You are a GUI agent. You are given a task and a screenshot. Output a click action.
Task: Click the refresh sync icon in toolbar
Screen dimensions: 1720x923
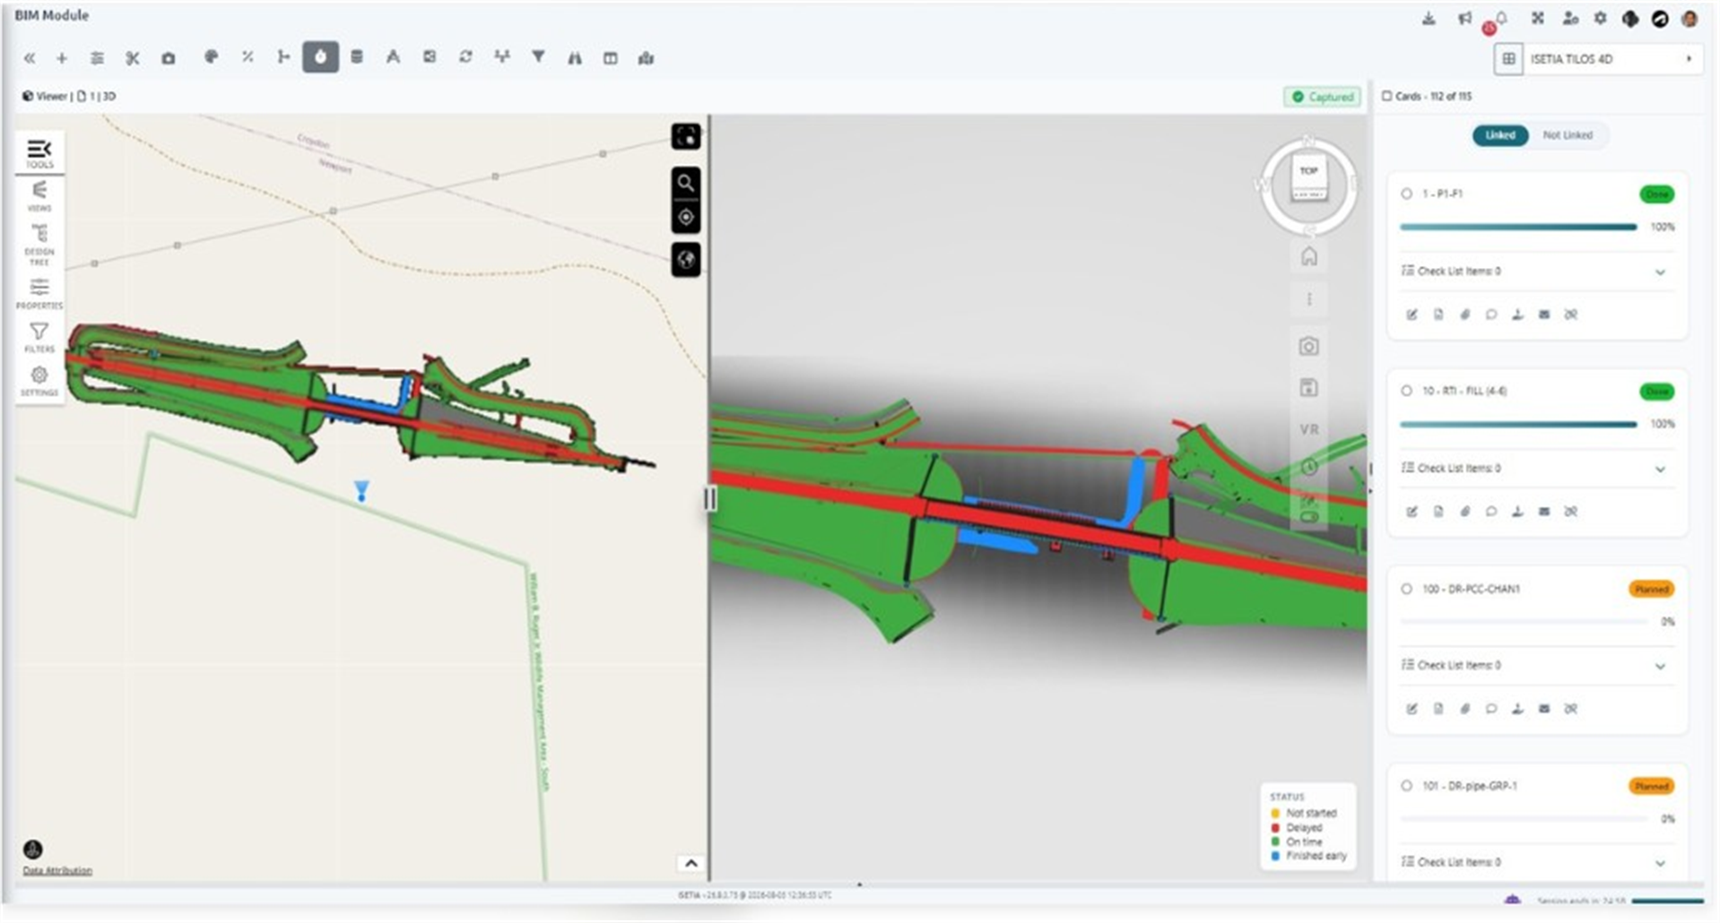[x=465, y=57]
